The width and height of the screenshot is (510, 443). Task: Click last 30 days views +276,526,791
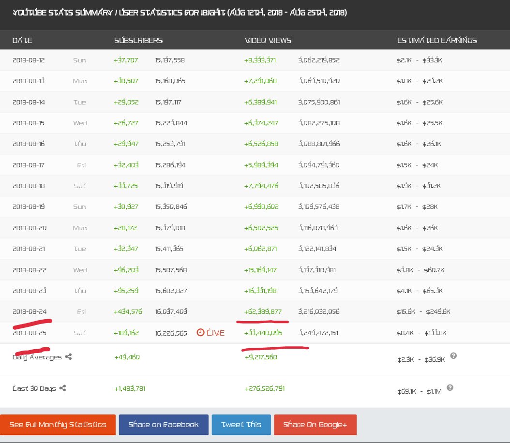(265, 388)
